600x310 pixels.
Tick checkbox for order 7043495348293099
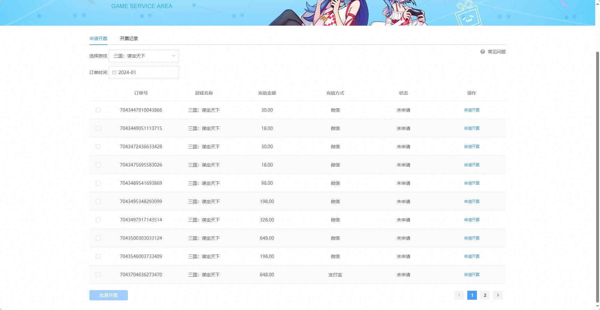click(x=98, y=202)
